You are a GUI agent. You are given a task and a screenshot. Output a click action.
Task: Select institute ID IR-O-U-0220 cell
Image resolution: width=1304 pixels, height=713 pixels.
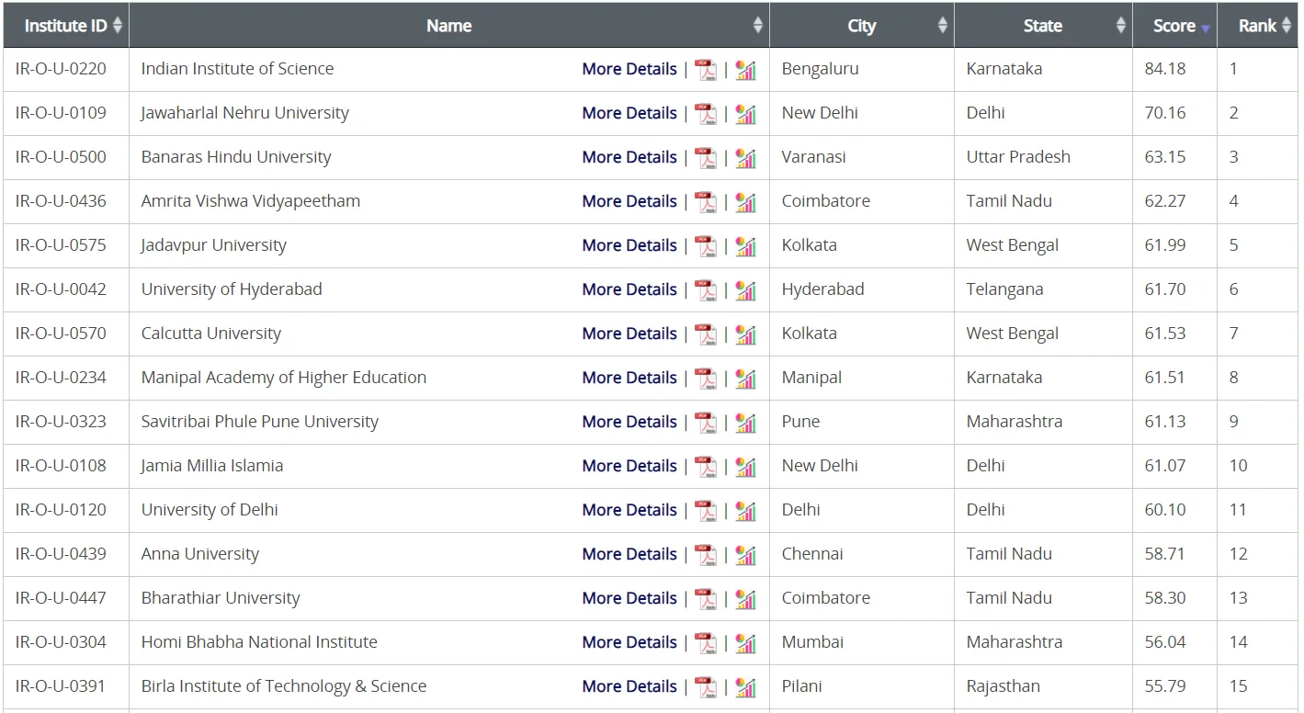(66, 69)
